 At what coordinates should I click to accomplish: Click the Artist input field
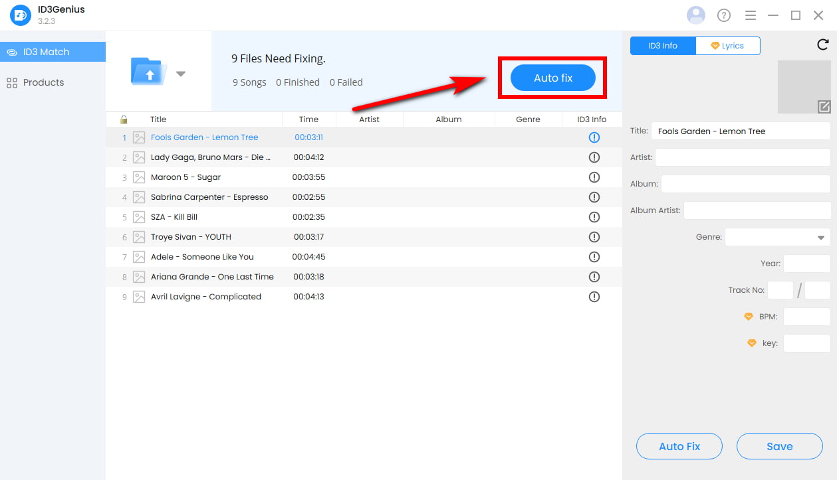tap(742, 157)
